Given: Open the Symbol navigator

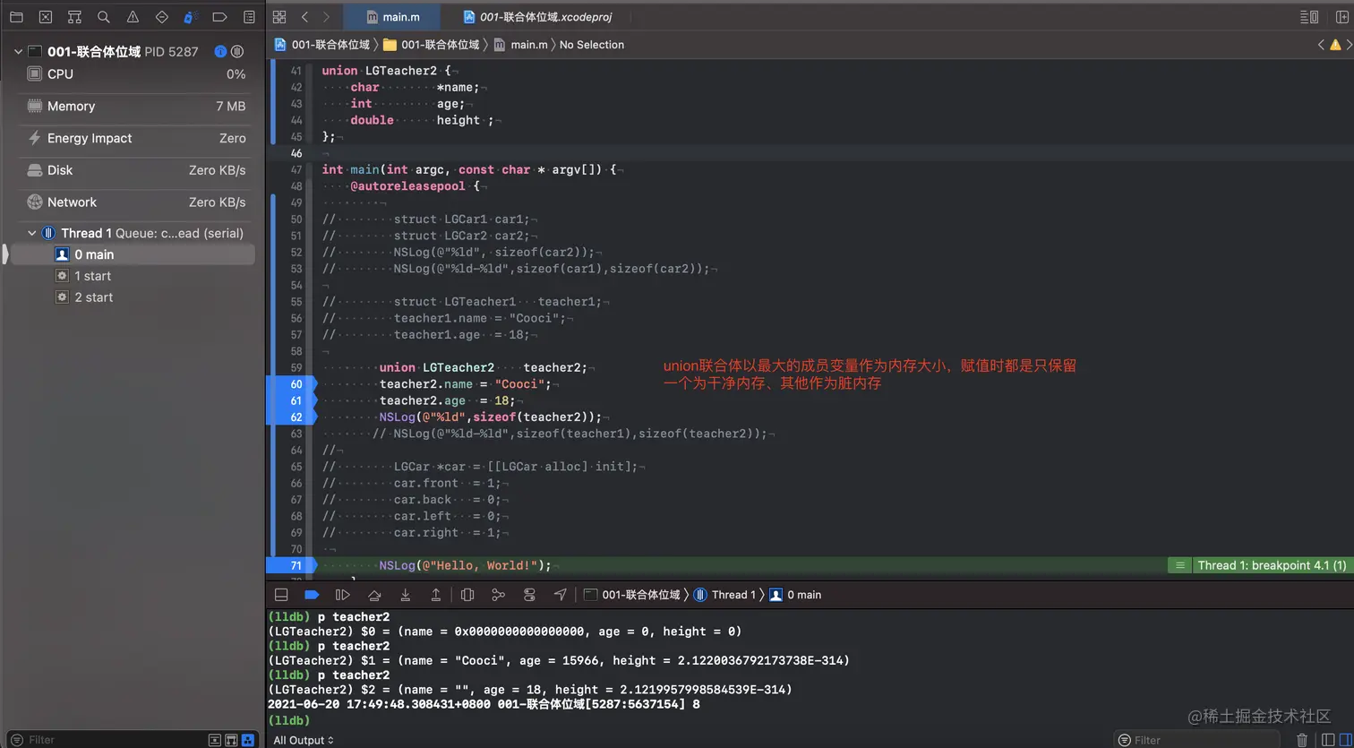Looking at the screenshot, I should point(74,17).
